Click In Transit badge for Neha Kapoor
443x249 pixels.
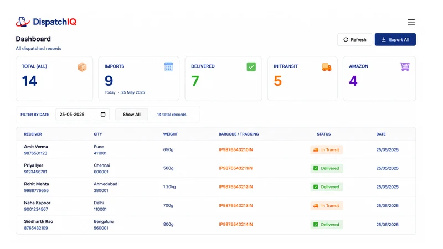[x=327, y=205]
